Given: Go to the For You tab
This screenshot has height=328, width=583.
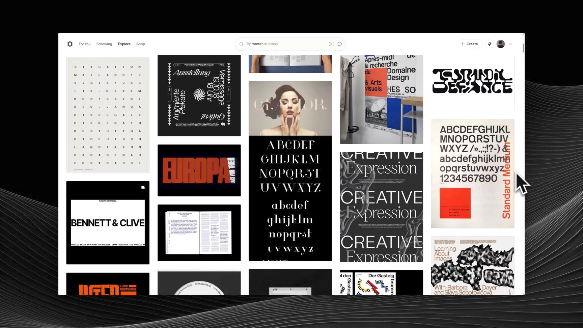Looking at the screenshot, I should (84, 44).
